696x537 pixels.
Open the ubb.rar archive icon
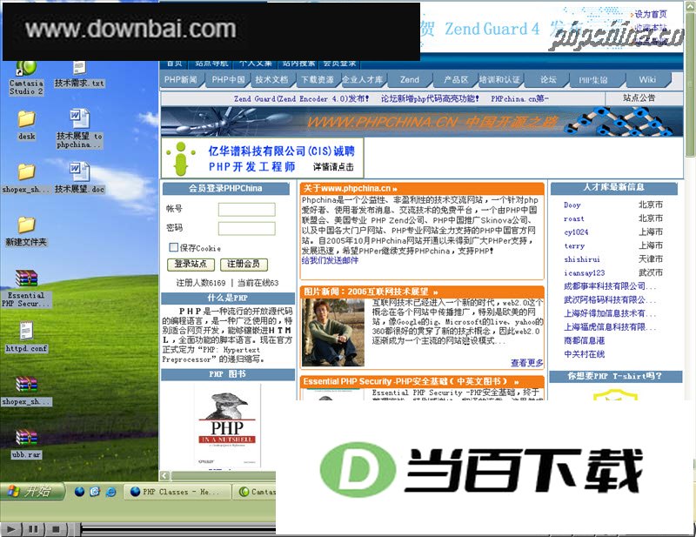pyautogui.click(x=26, y=444)
